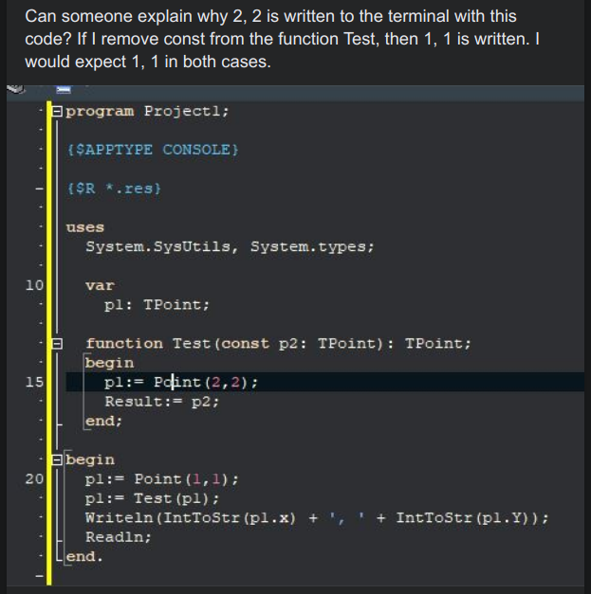Click the small blue icon above the editor
Image resolution: width=591 pixels, height=594 pixels.
tap(64, 90)
